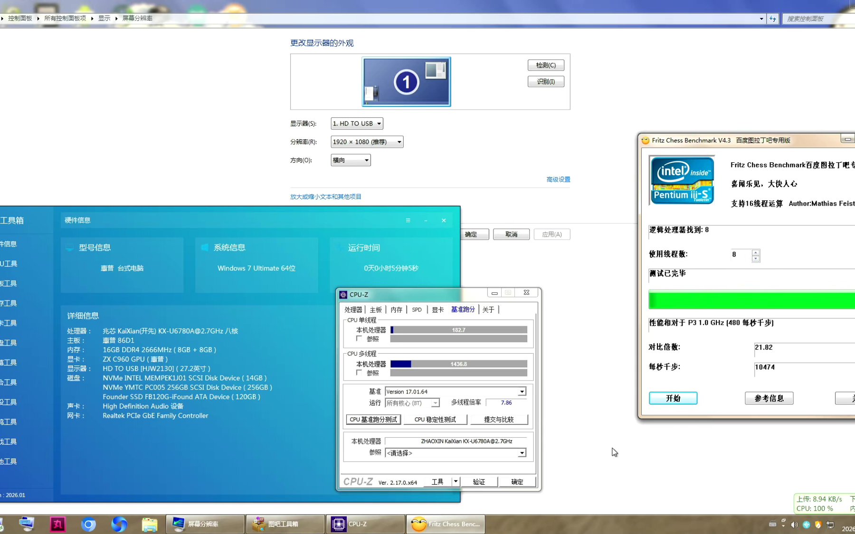Open the 高级设置 advanced settings link
This screenshot has width=855, height=534.
pyautogui.click(x=558, y=179)
